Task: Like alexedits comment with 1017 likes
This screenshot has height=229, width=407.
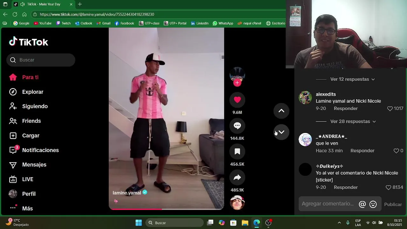Action: point(390,109)
